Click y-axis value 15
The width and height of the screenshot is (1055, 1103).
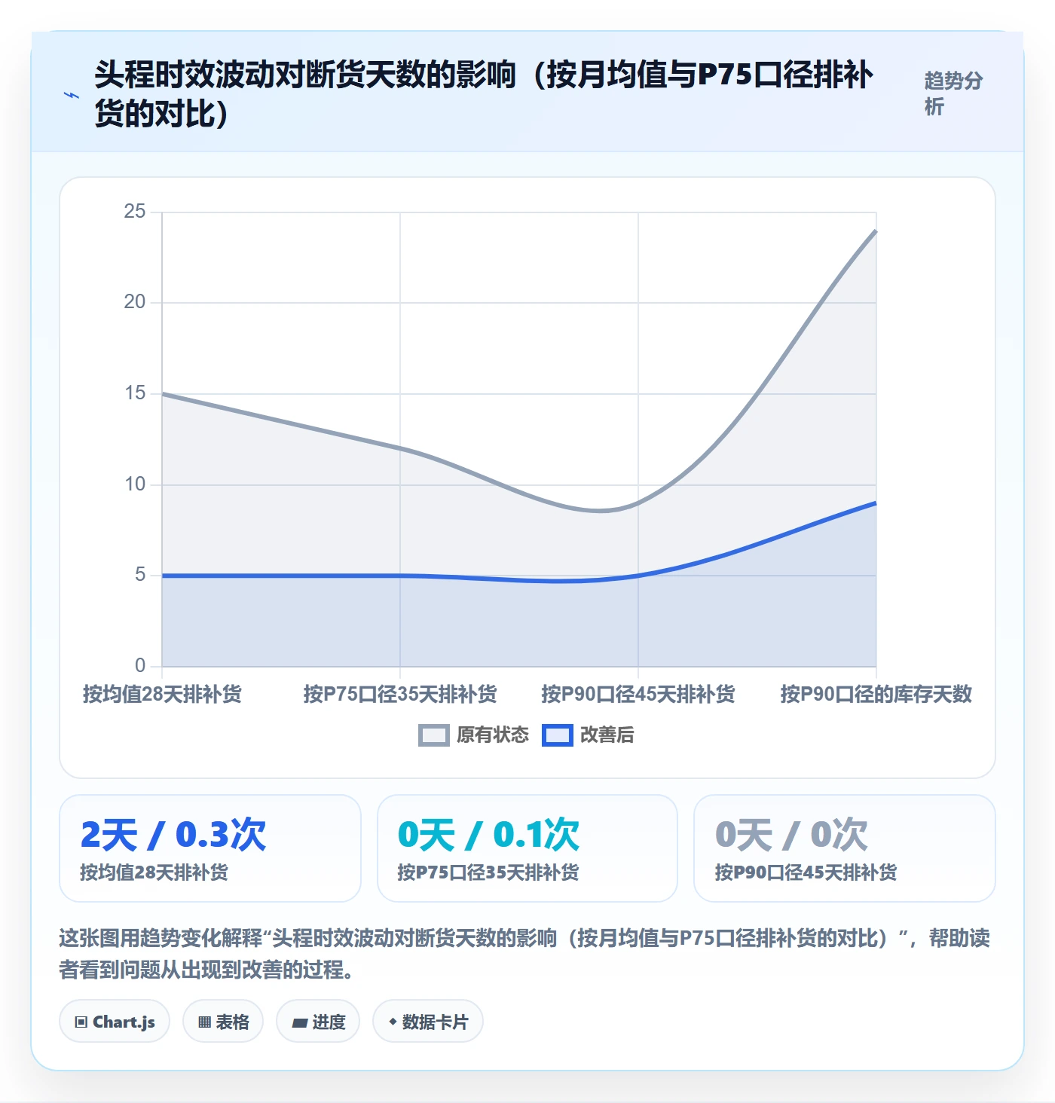(x=135, y=393)
